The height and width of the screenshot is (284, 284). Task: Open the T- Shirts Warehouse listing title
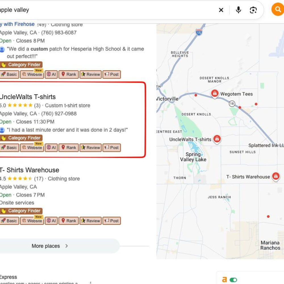[30, 170]
